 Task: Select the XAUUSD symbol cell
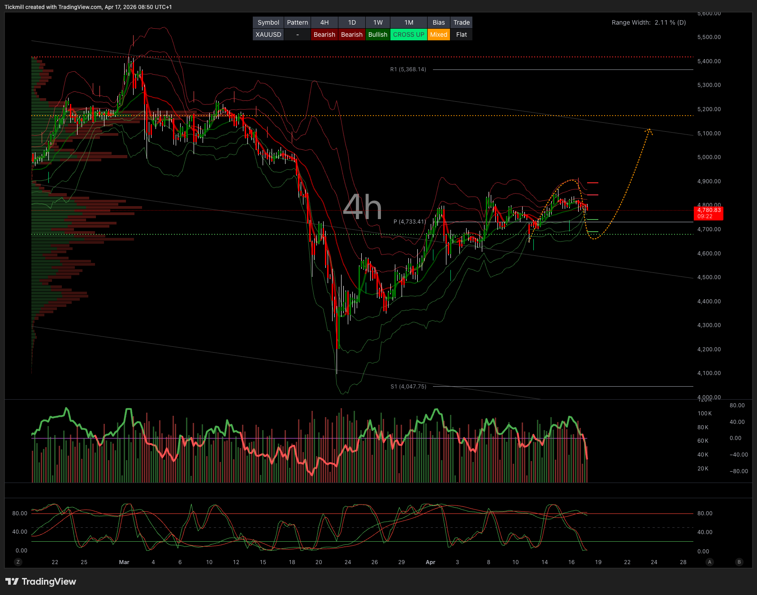coord(268,34)
